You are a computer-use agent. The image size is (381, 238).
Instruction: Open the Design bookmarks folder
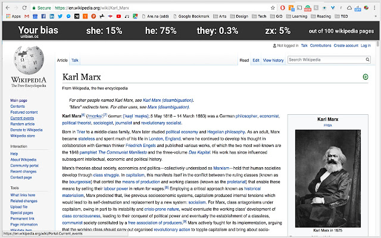[x=239, y=16]
